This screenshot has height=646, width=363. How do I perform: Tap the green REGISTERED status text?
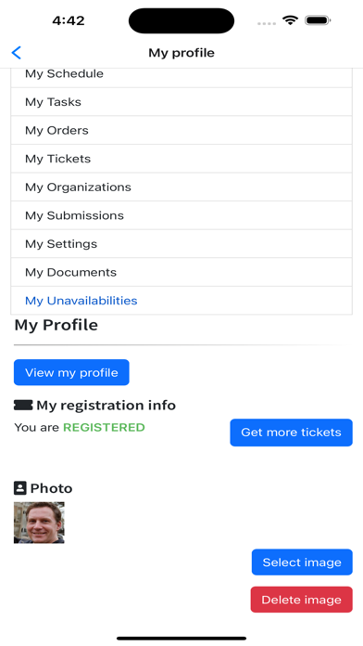click(x=104, y=427)
